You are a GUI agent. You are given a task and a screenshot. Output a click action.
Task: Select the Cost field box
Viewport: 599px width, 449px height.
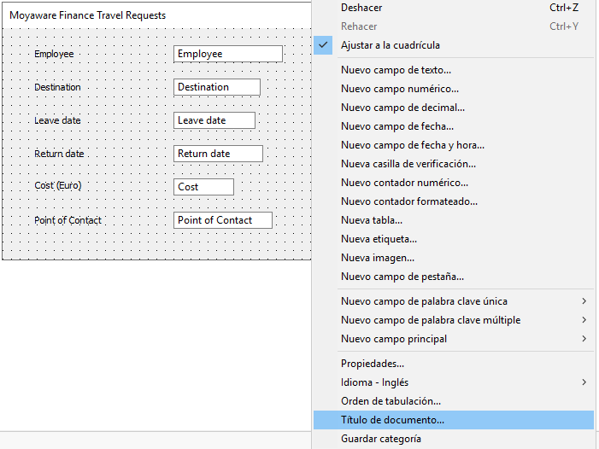(x=203, y=187)
